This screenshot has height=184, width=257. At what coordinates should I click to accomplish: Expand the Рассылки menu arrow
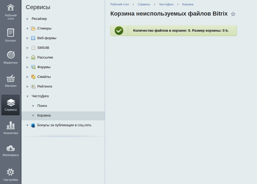point(27,57)
